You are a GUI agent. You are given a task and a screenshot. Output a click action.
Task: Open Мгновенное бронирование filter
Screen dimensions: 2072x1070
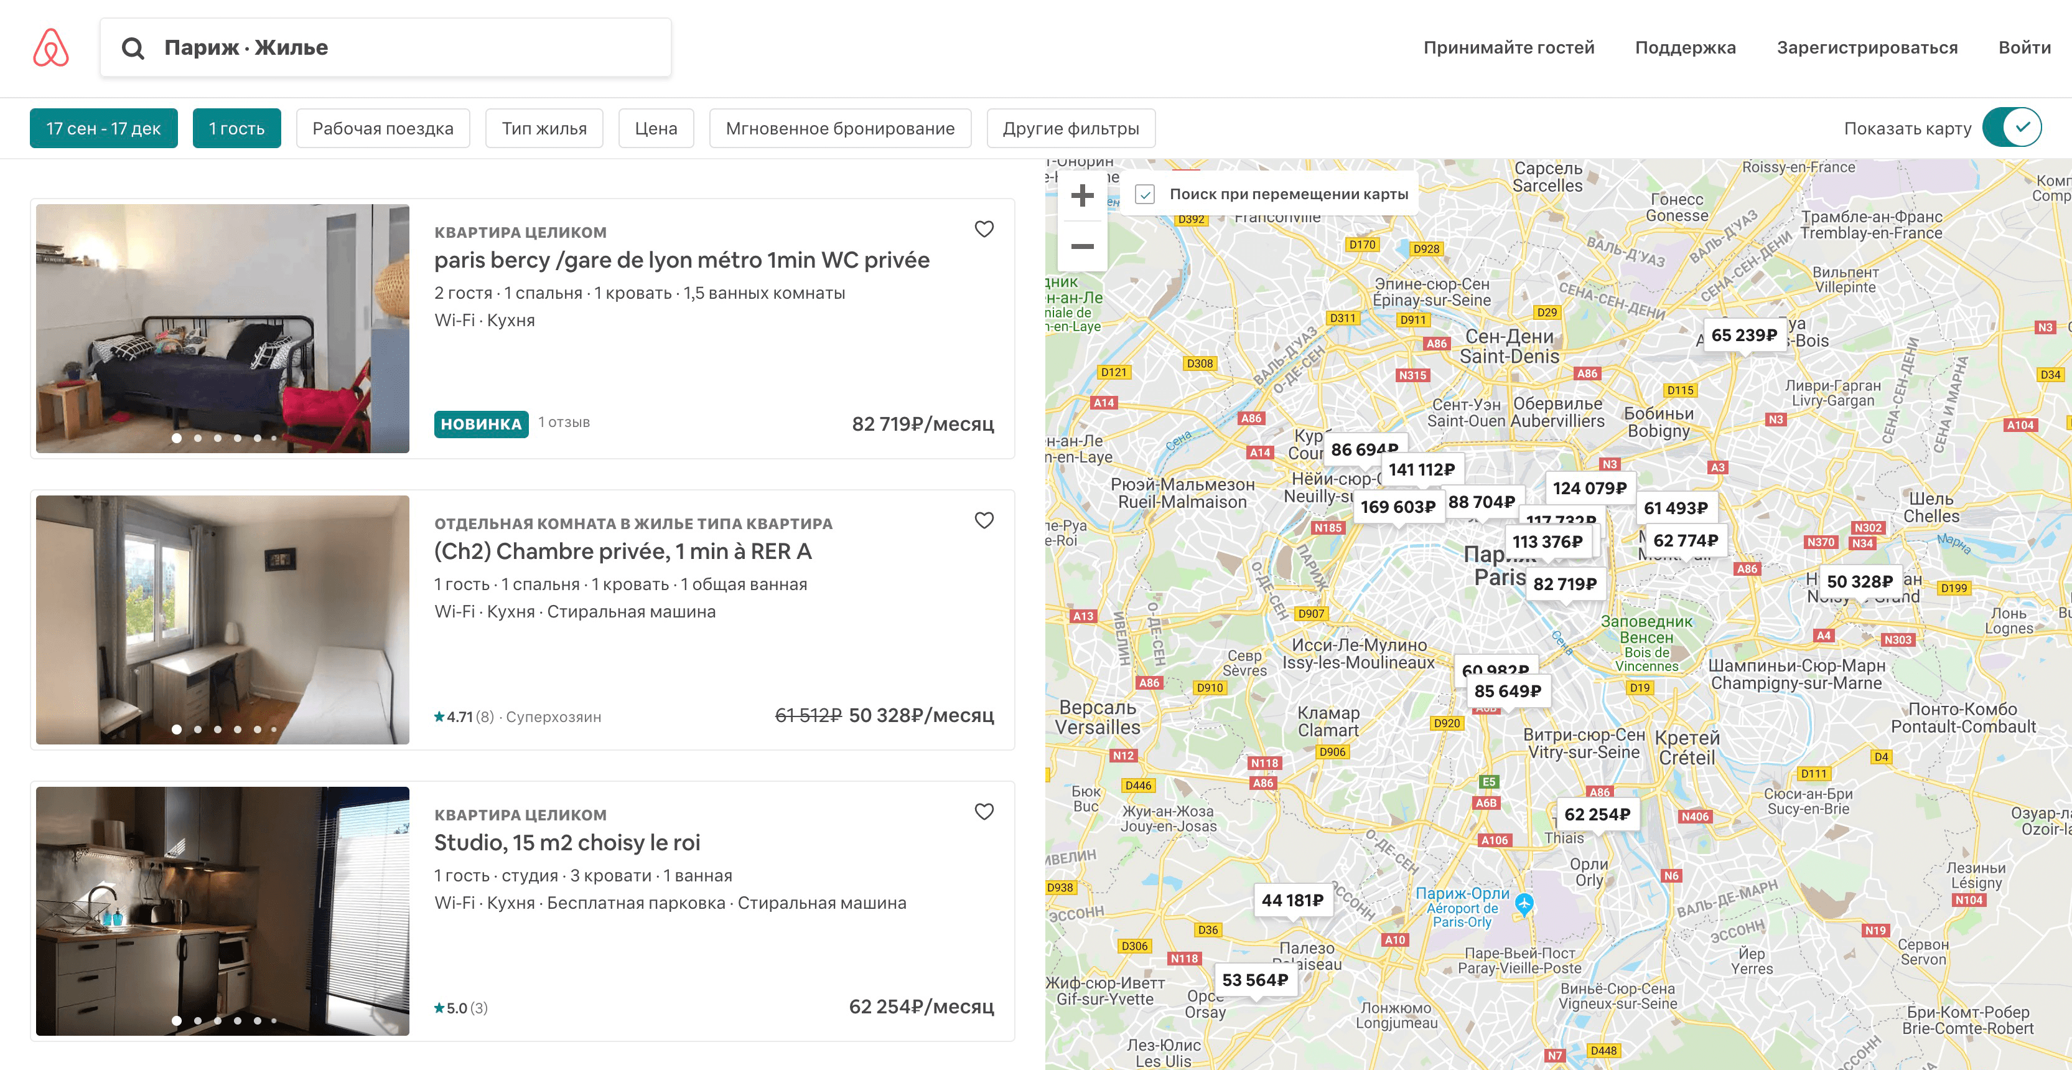point(841,129)
